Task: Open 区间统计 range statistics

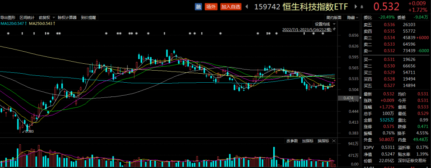Action: [27, 18]
